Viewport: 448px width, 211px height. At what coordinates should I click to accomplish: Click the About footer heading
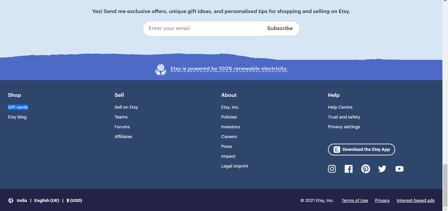pos(229,95)
